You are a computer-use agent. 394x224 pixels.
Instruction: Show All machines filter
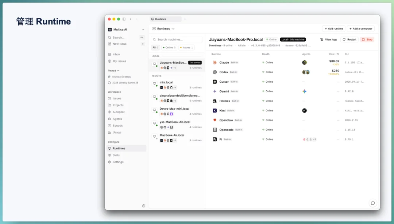click(155, 47)
